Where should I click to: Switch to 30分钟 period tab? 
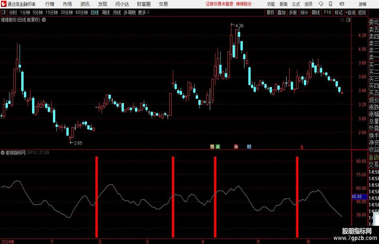point(67,12)
